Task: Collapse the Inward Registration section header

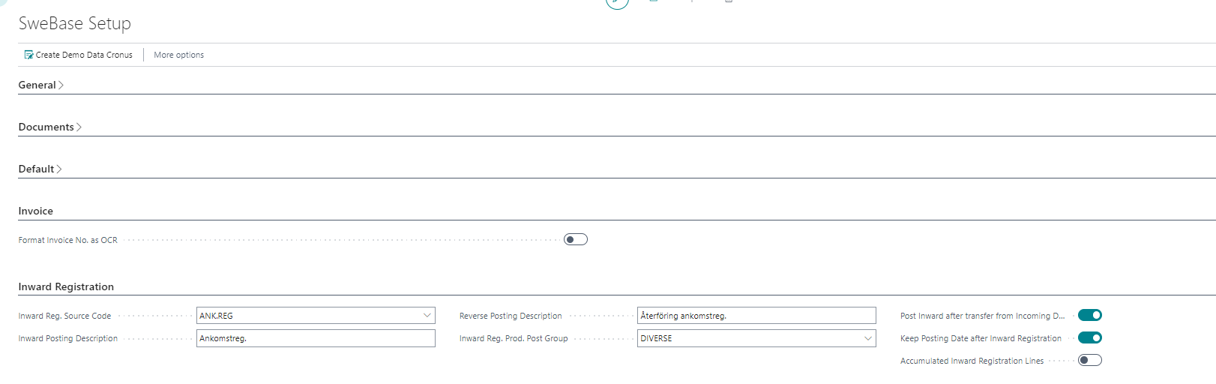Action: point(66,286)
